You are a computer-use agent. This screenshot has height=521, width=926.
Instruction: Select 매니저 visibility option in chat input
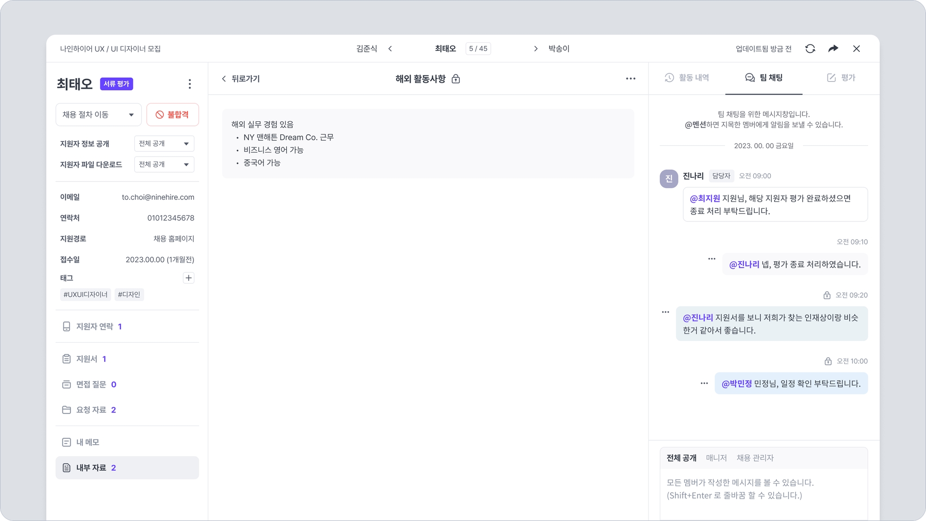(716, 458)
